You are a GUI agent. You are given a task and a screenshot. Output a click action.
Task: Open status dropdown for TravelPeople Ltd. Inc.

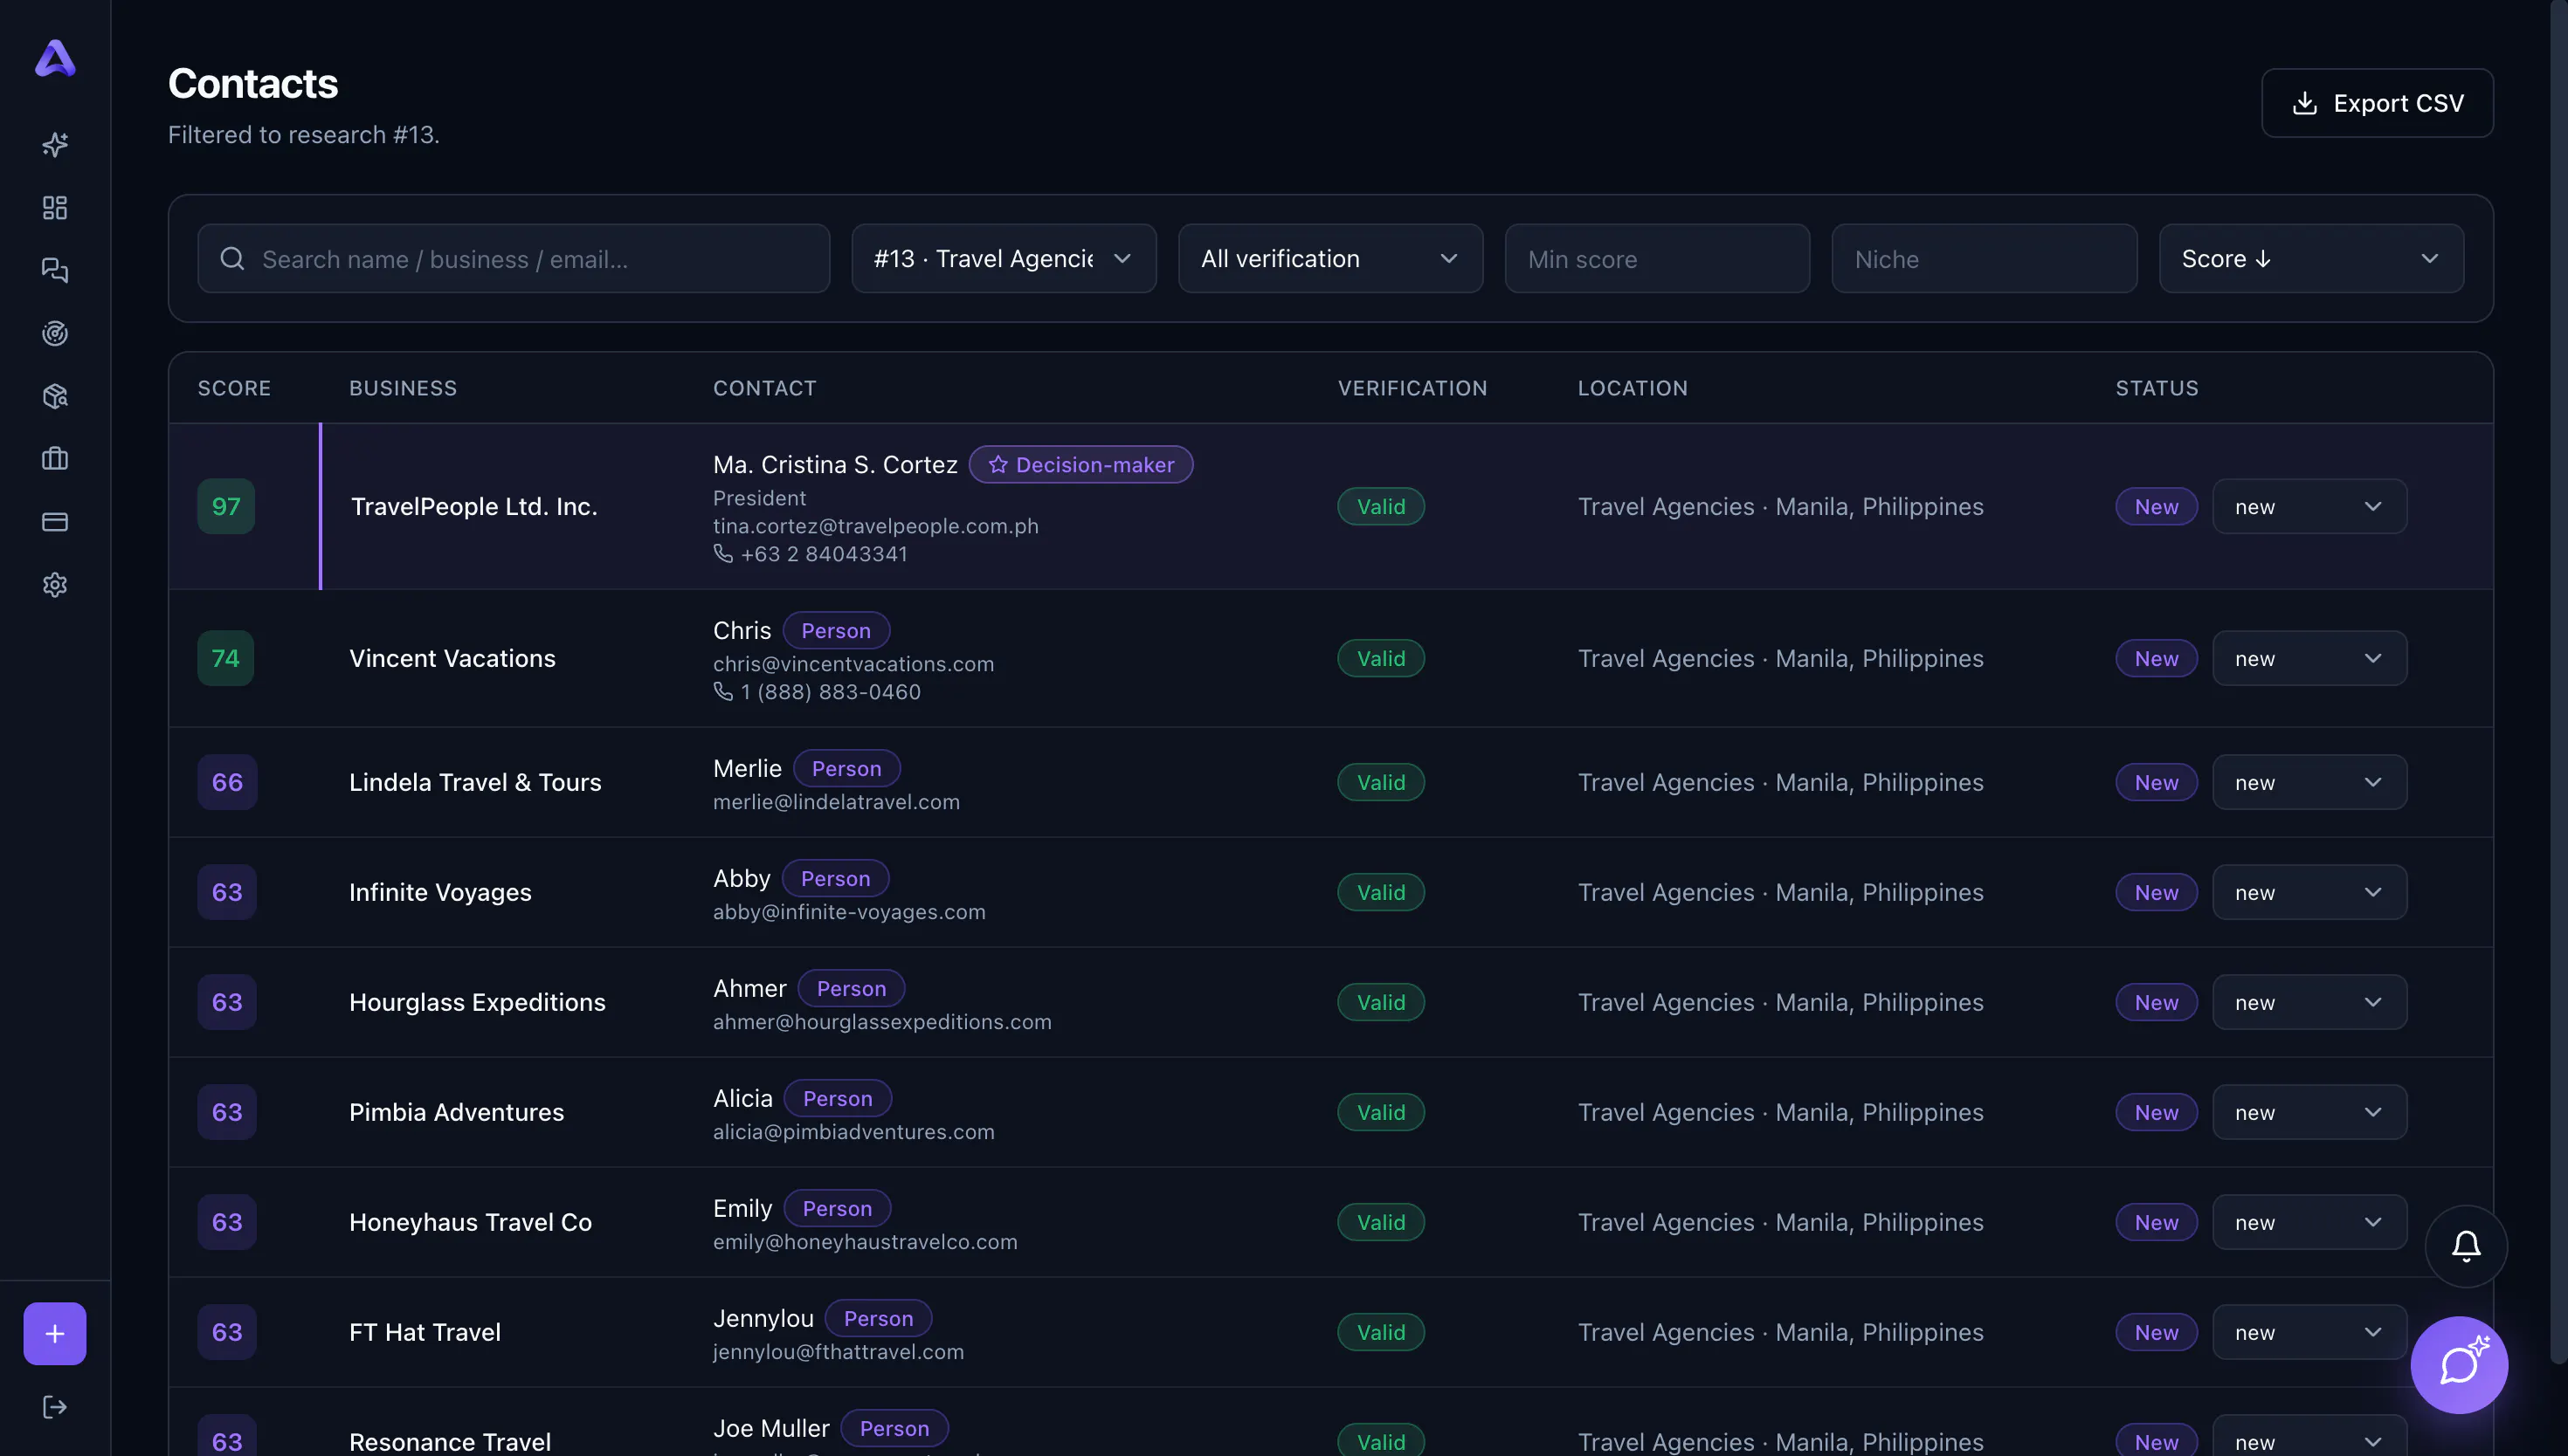click(2310, 507)
